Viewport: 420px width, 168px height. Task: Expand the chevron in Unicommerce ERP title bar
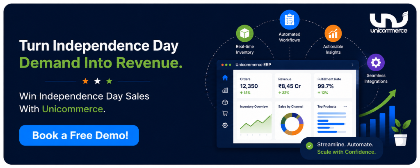tap(352, 65)
